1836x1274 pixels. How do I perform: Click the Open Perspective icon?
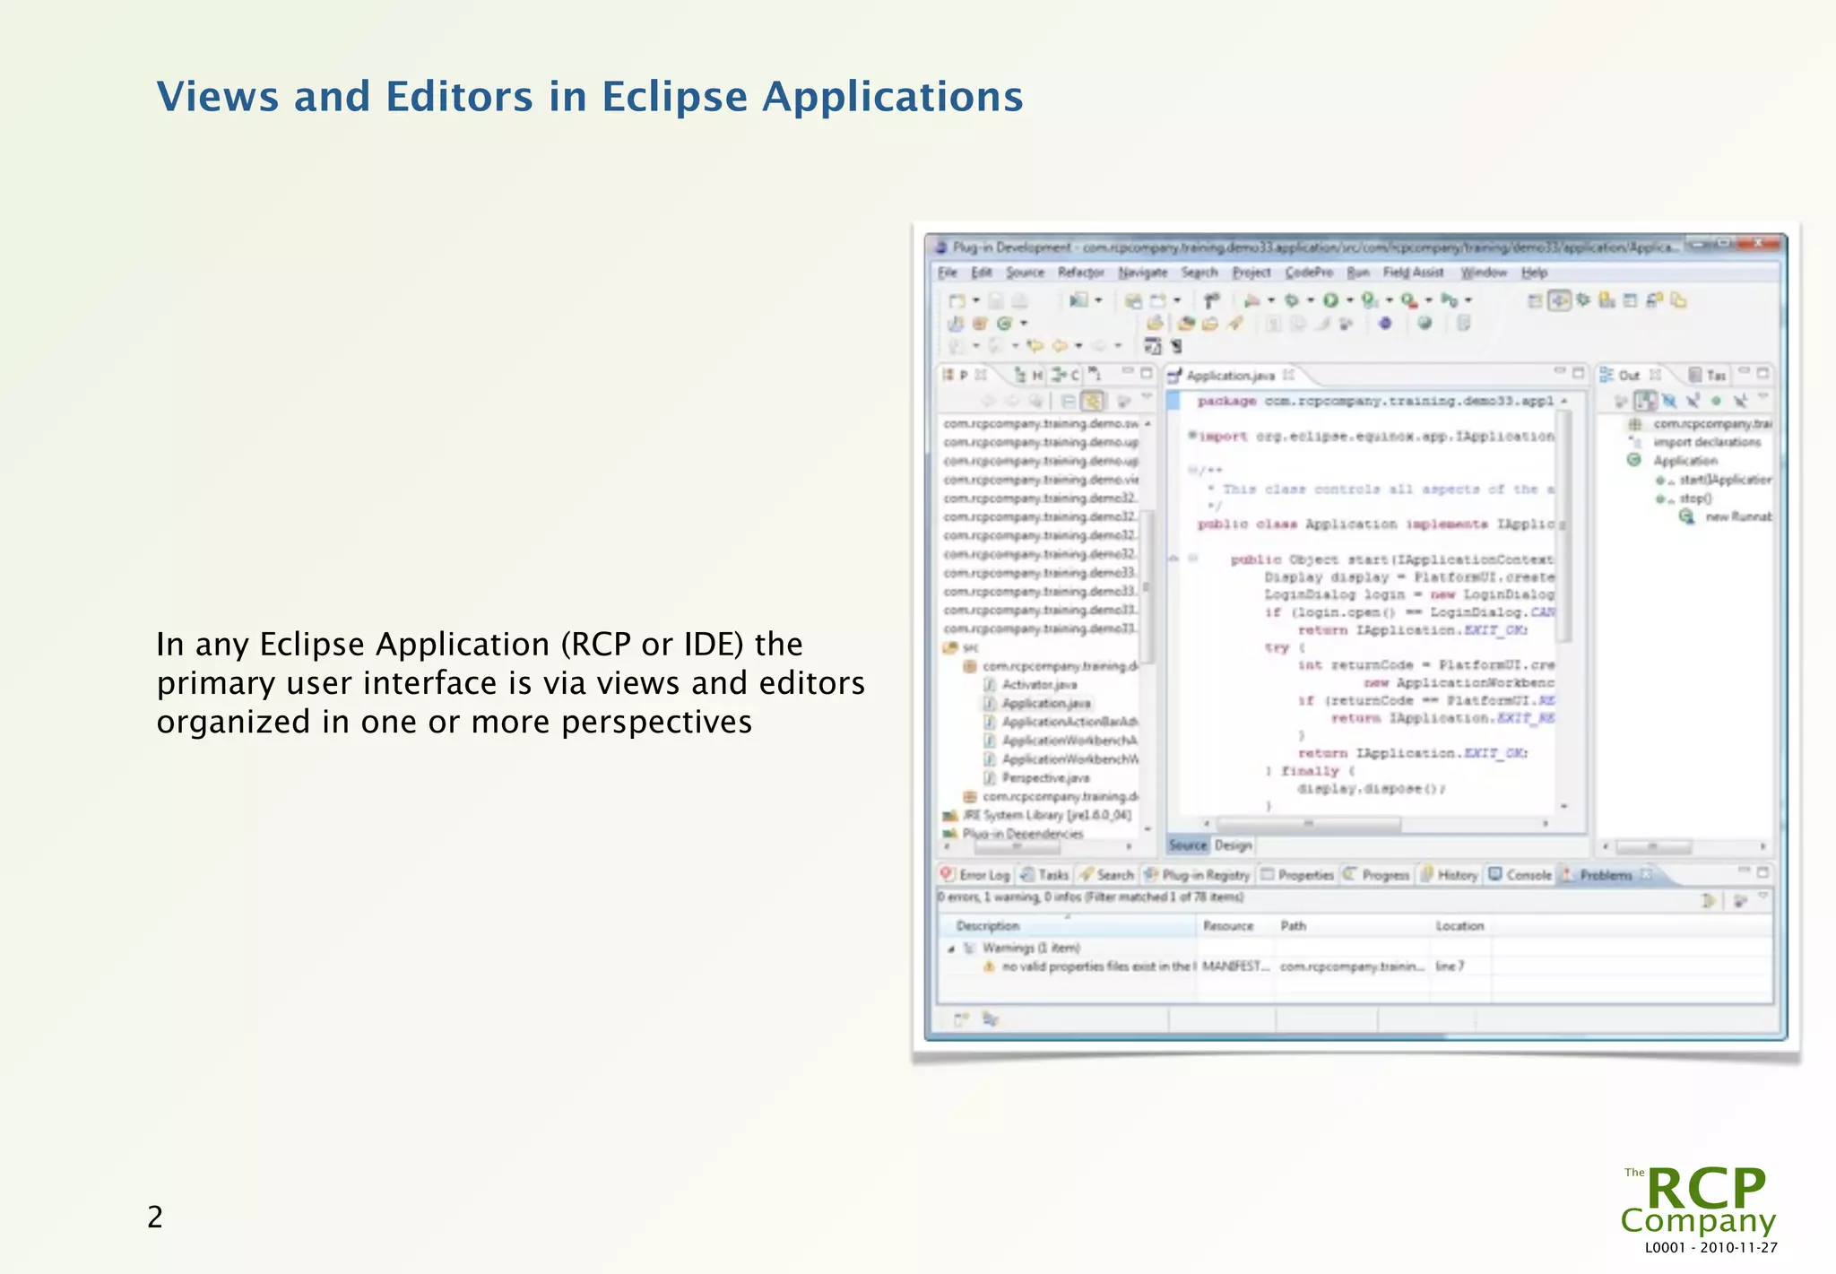(x=1535, y=301)
